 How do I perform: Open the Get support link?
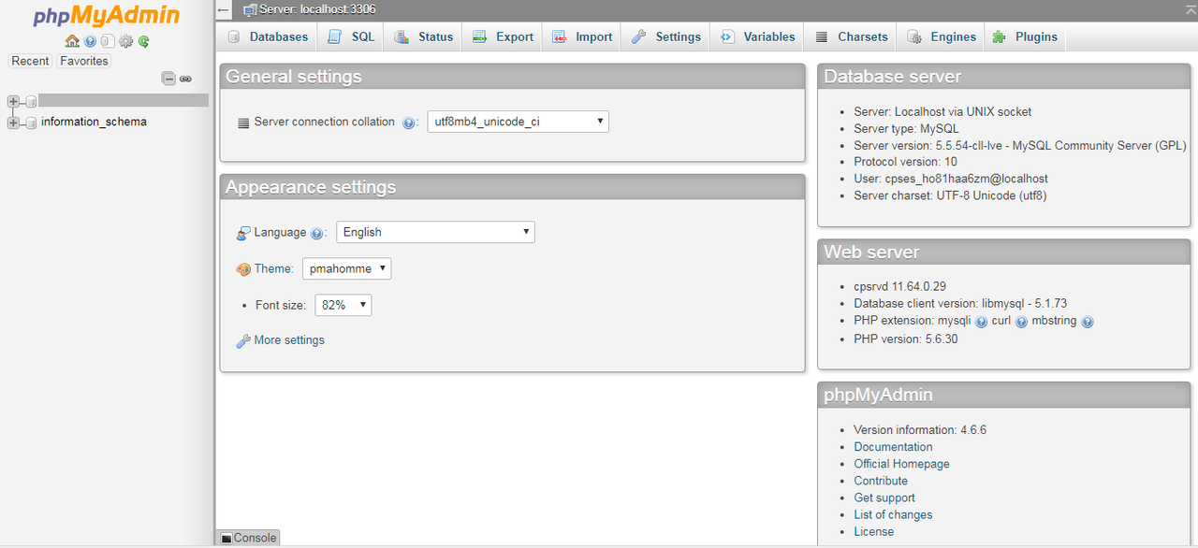point(884,498)
